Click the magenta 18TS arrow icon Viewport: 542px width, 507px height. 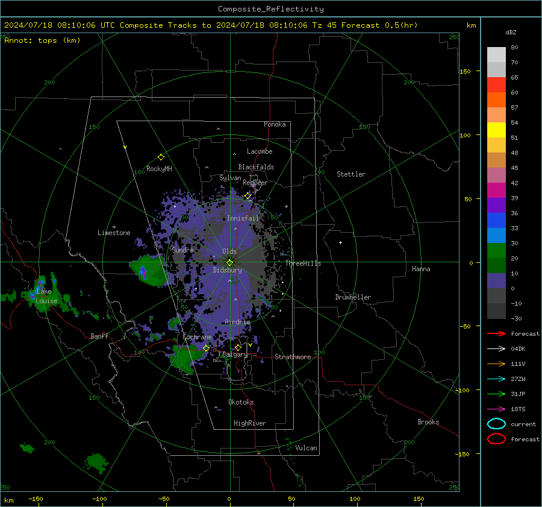(x=496, y=409)
